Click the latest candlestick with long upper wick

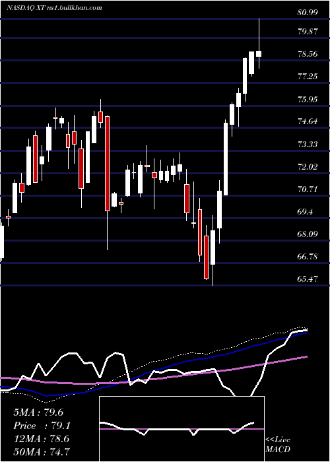259,44
